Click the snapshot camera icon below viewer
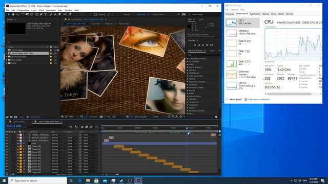The image size is (328, 184). pyautogui.click(x=101, y=117)
